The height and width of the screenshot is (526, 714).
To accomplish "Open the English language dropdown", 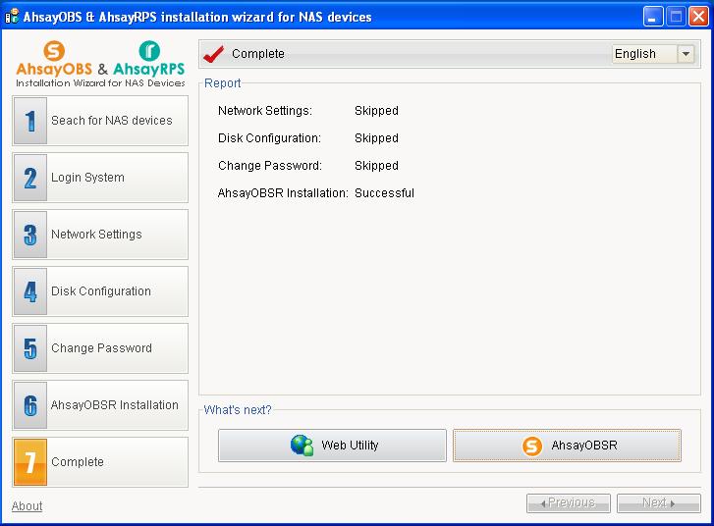I will (653, 54).
